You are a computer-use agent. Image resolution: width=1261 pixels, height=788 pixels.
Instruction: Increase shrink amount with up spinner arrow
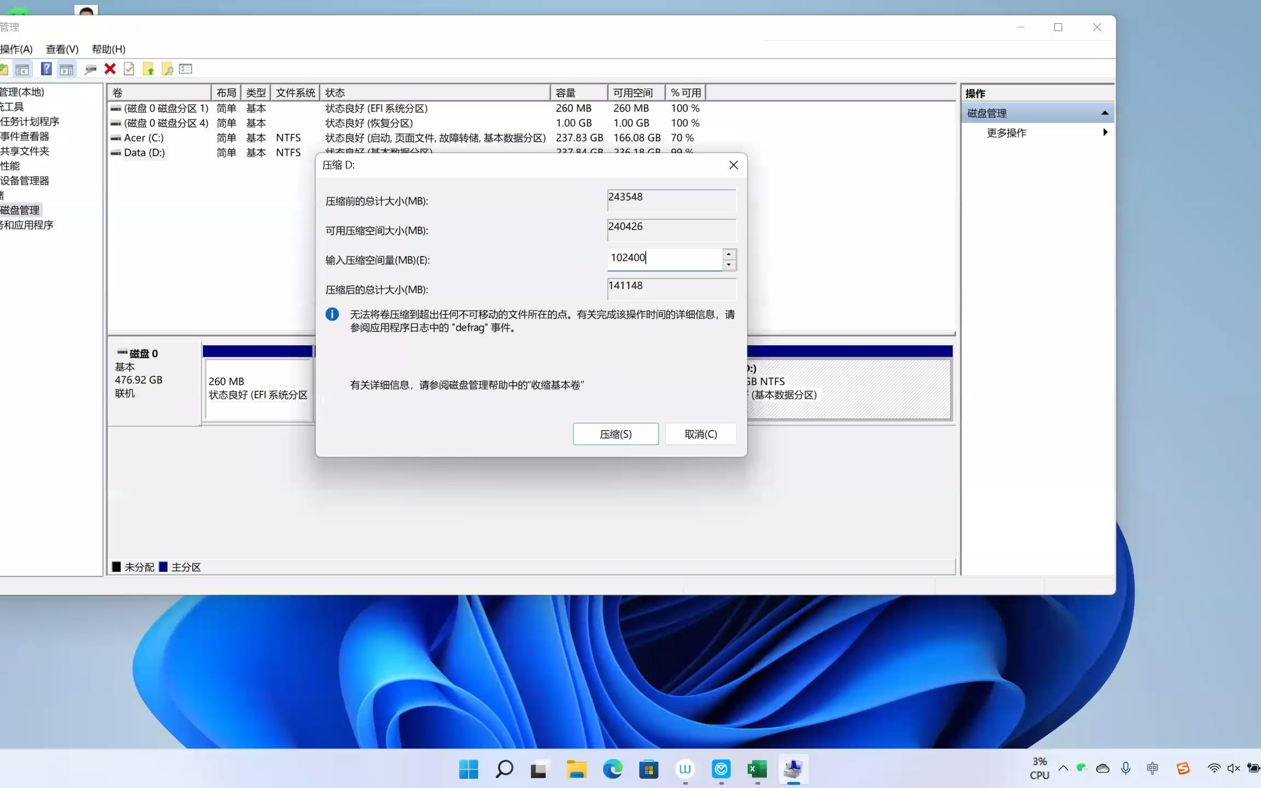click(728, 254)
